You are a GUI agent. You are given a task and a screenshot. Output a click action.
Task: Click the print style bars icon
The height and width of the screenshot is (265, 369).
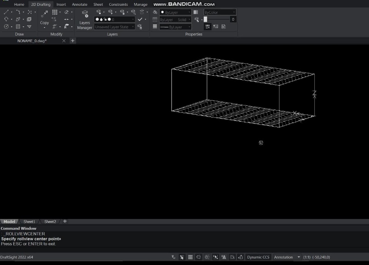click(x=196, y=12)
